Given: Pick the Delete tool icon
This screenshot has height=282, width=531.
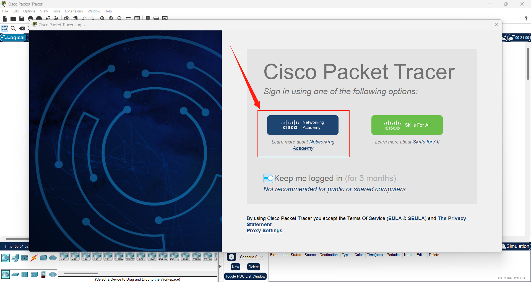Looking at the screenshot, I should [x=22, y=28].
